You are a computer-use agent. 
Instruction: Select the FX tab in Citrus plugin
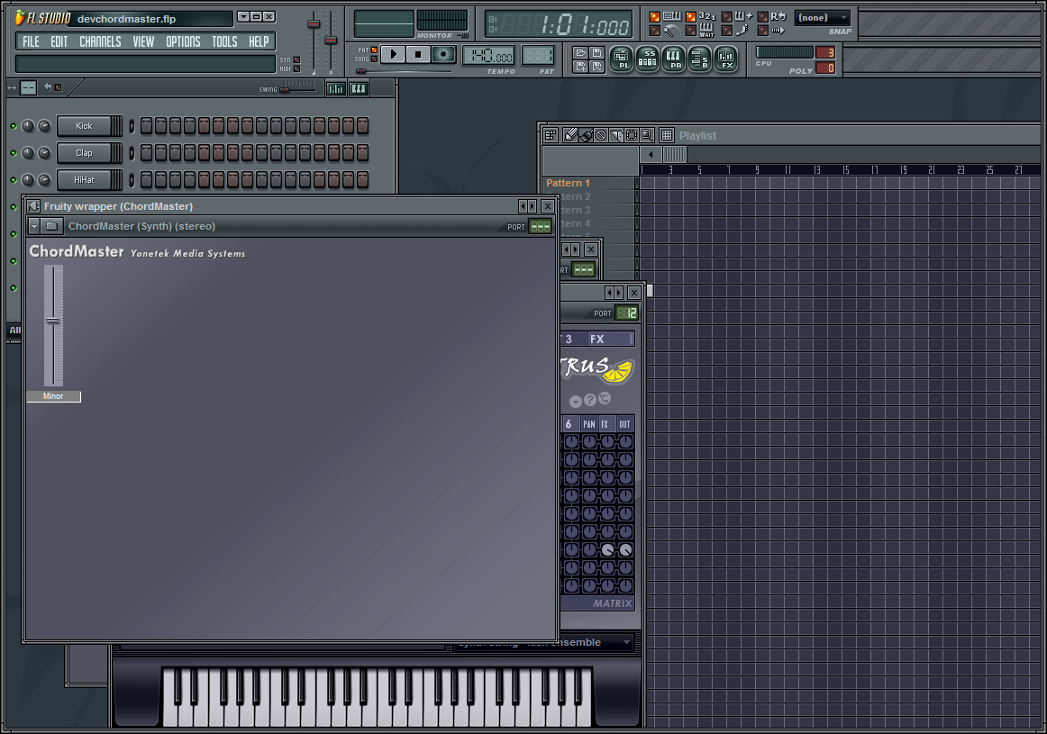[x=610, y=339]
